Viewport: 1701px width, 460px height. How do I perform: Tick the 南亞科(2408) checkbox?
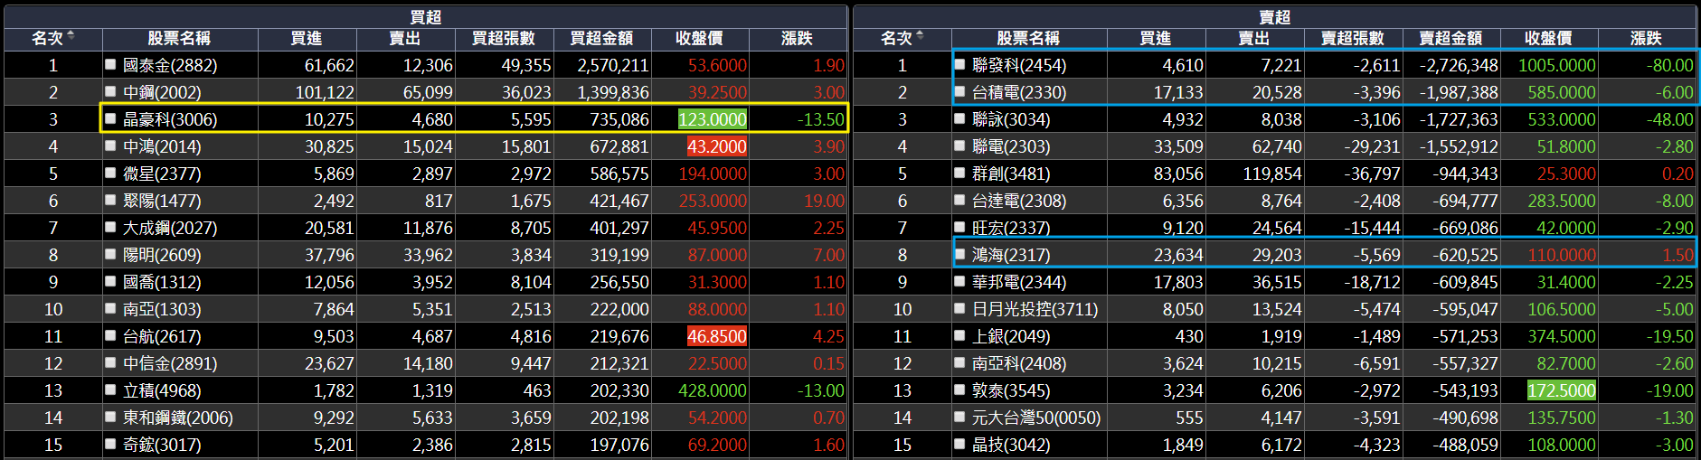959,362
